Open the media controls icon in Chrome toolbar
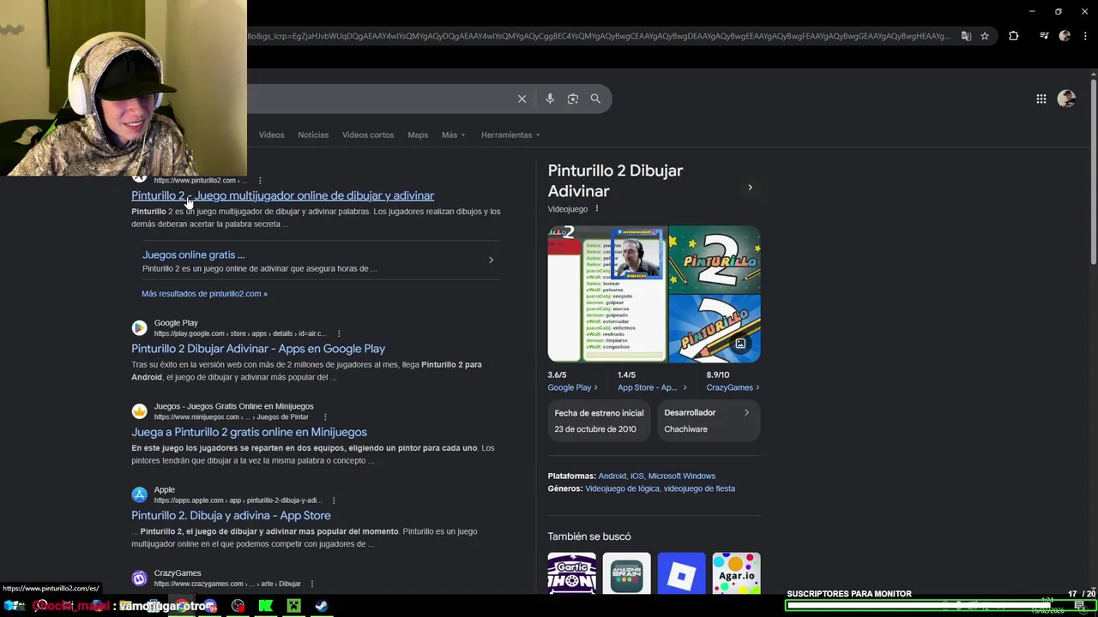1098x617 pixels. (x=1043, y=36)
